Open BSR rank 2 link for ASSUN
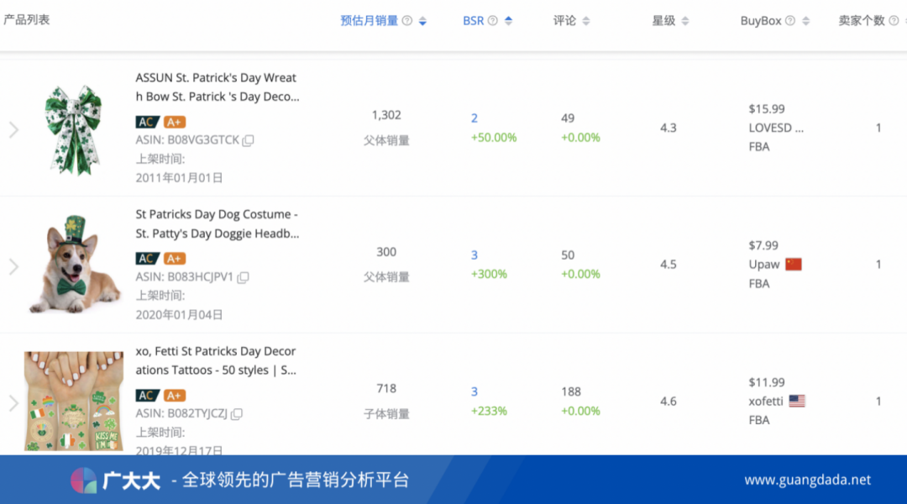907x504 pixels. 474,118
